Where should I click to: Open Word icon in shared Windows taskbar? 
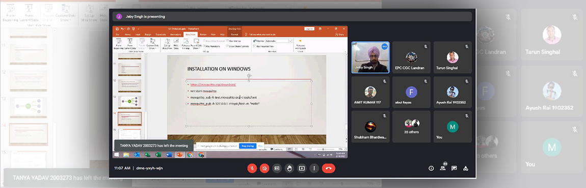click(x=169, y=155)
